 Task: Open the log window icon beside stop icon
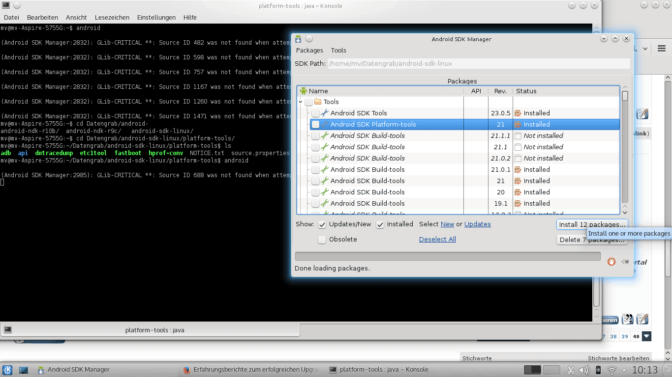point(625,262)
